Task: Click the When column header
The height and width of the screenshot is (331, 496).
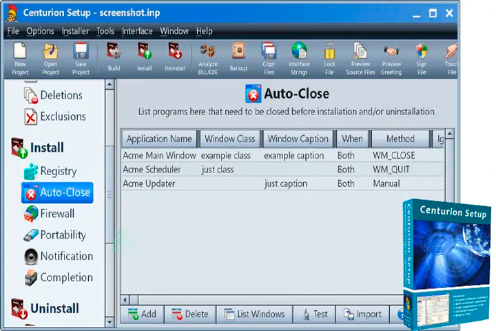Action: pos(353,139)
